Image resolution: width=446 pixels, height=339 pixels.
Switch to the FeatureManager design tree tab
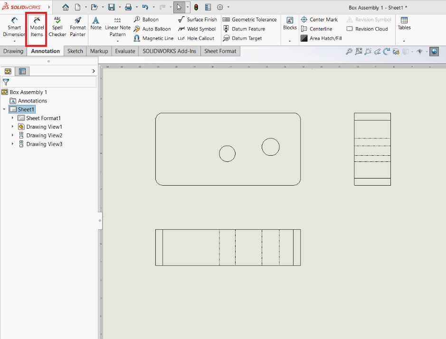(8, 71)
